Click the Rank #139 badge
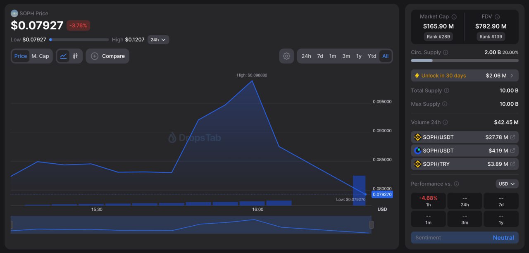529x253 pixels. tap(491, 36)
